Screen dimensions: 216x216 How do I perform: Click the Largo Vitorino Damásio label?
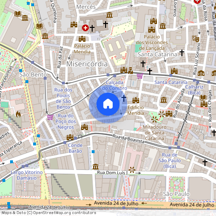coord(27,175)
